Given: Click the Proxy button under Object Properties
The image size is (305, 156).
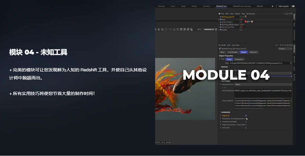Looking at the screenshot, I should tap(229, 59).
